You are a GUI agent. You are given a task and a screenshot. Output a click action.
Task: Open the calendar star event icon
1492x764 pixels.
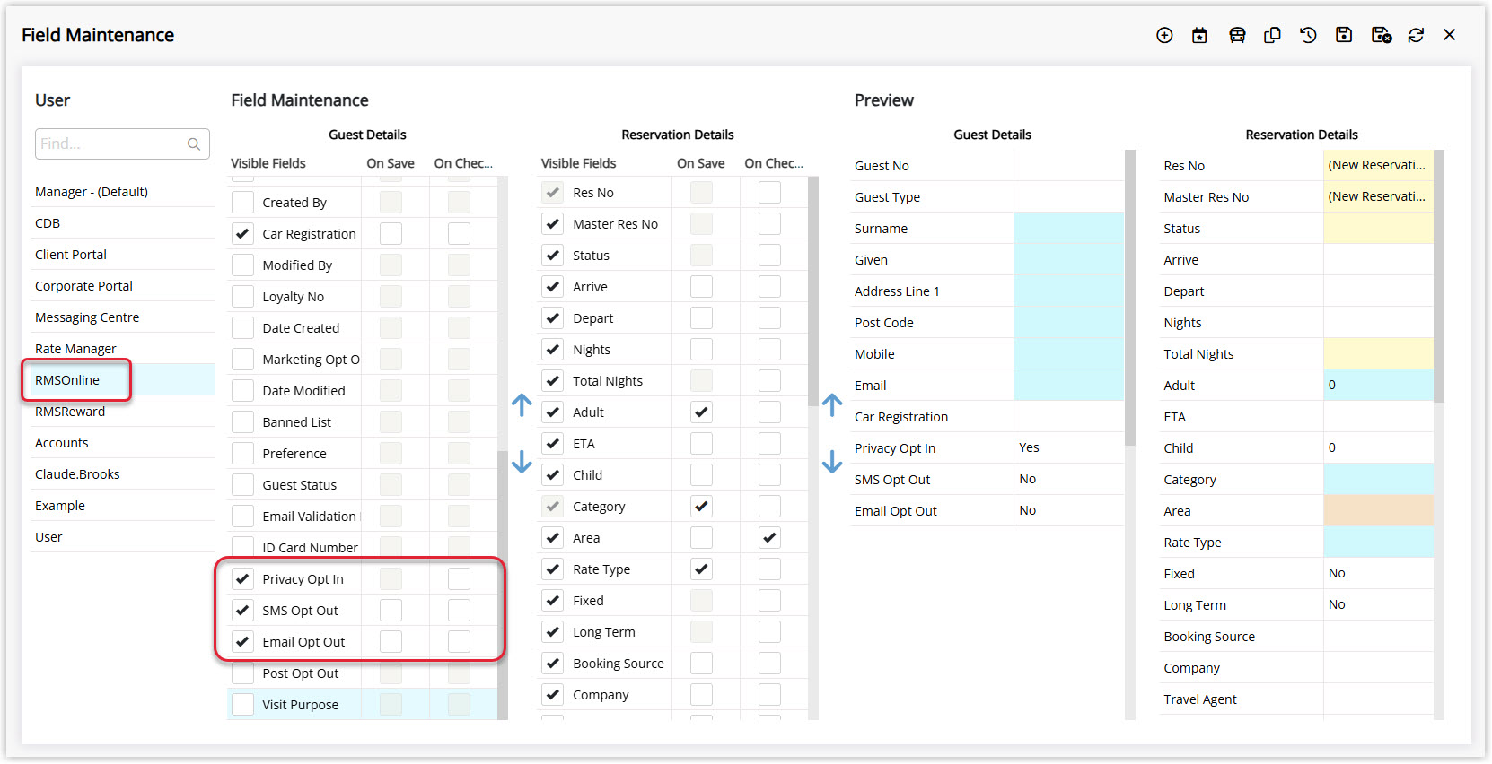(1199, 35)
